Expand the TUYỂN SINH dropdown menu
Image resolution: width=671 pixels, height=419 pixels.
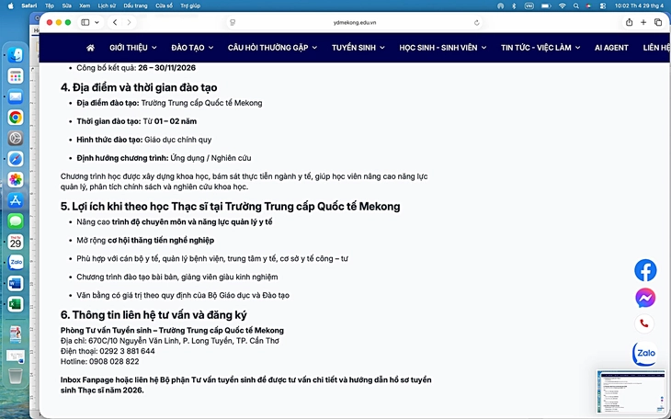358,48
